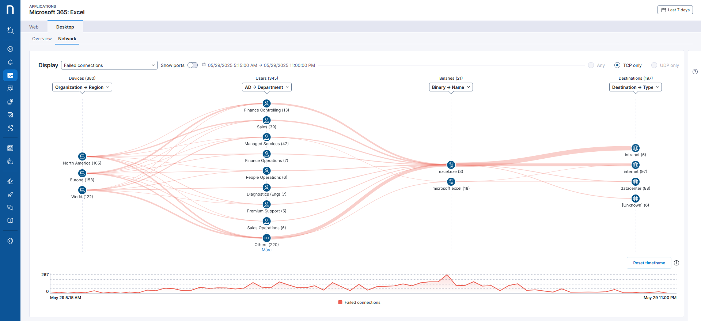This screenshot has height=321, width=701.
Task: Click the info icon beside Reset timeframe
Action: click(677, 263)
